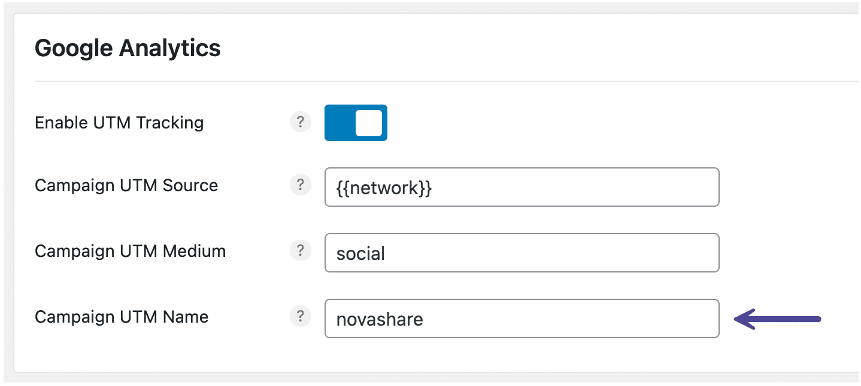This screenshot has width=861, height=386.
Task: Click inside the social medium field
Action: (522, 253)
